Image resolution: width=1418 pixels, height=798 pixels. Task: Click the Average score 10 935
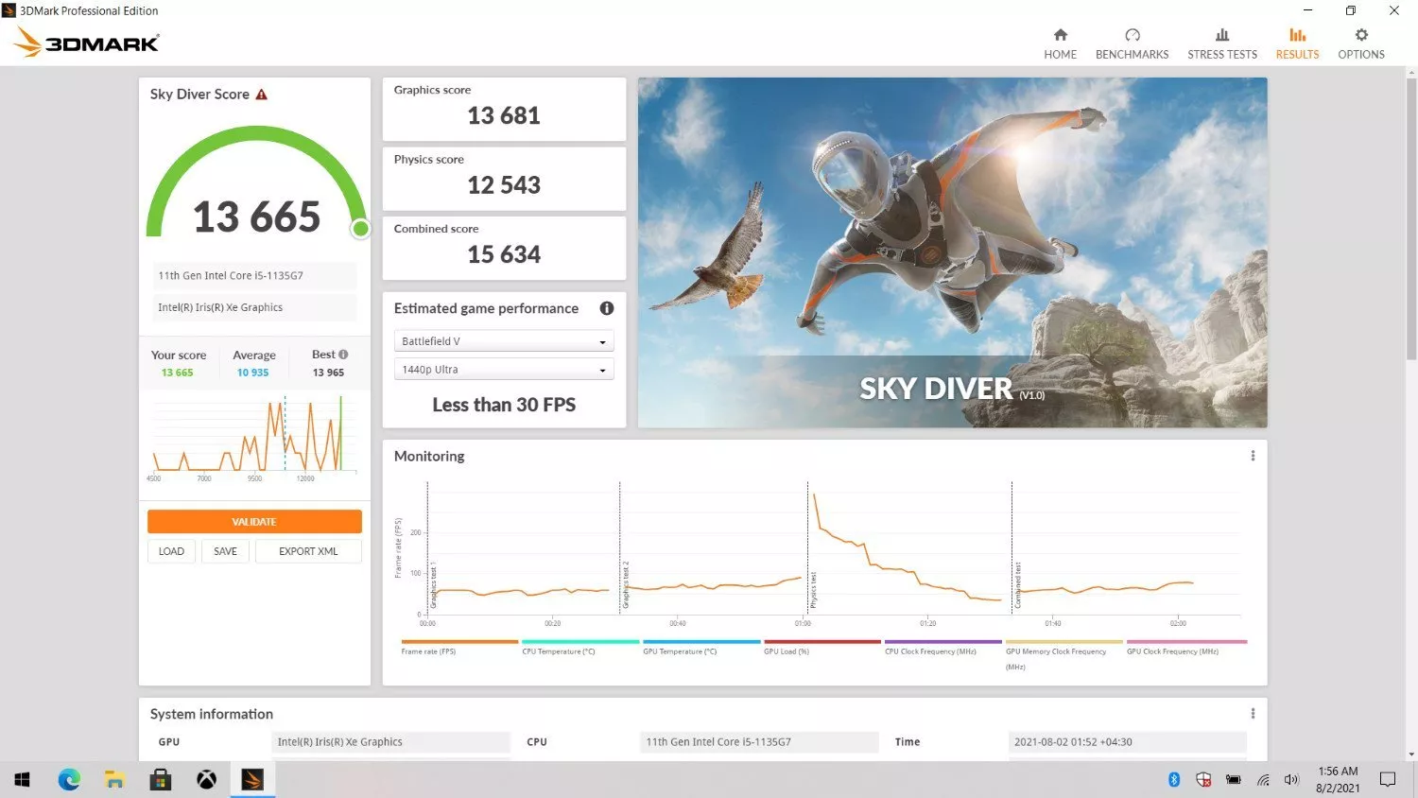coord(253,373)
